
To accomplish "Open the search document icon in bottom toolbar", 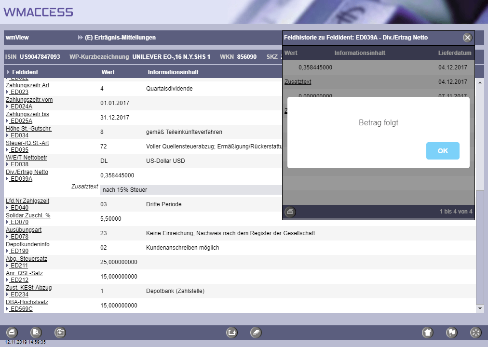I will point(36,332).
